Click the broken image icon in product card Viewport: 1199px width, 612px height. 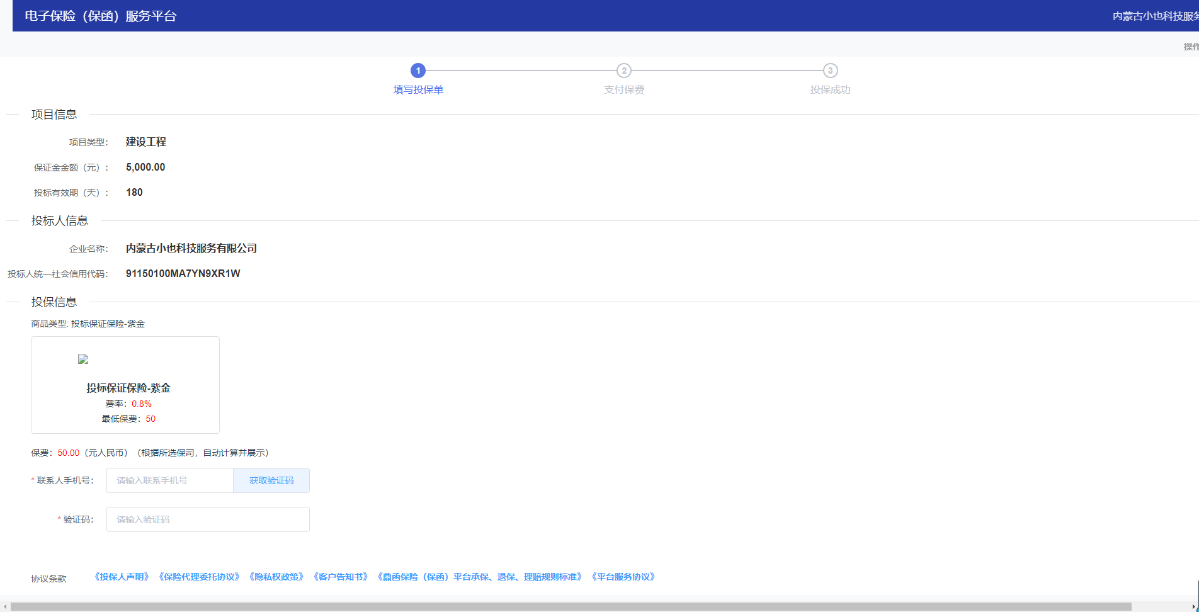[83, 359]
